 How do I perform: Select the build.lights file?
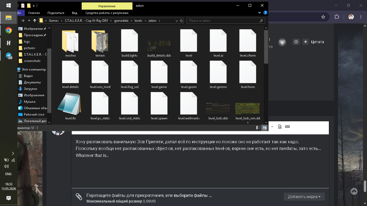tap(130, 44)
